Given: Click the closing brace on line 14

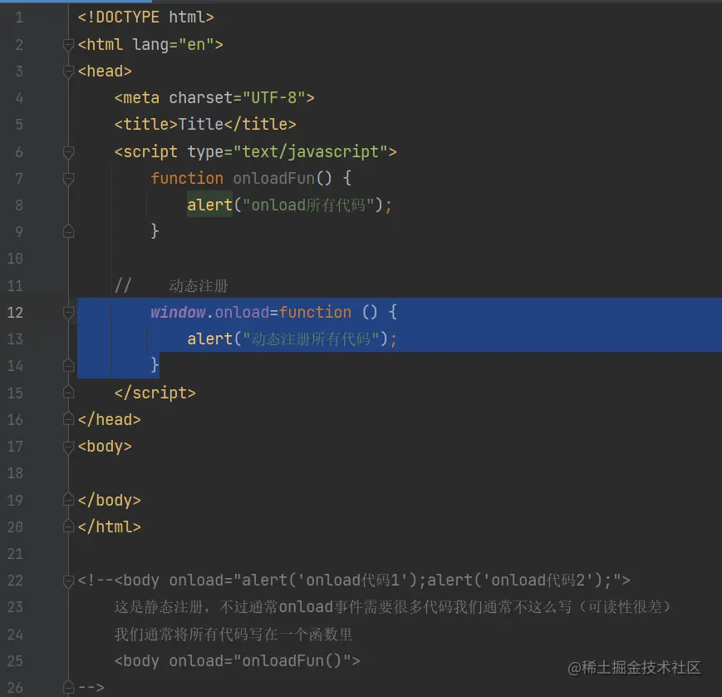Looking at the screenshot, I should tap(155, 365).
